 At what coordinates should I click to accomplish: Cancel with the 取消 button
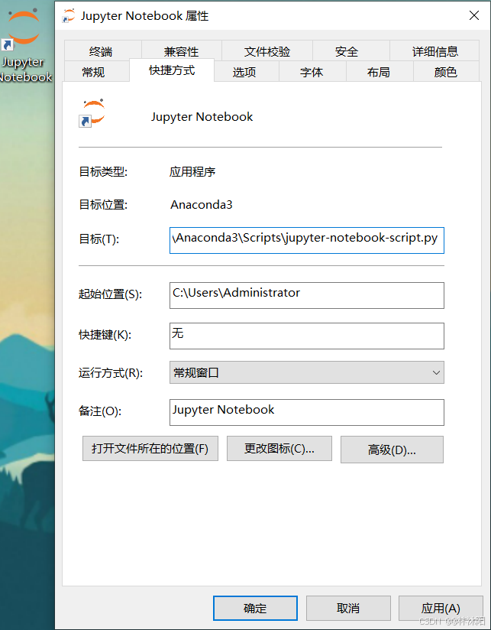coord(348,608)
